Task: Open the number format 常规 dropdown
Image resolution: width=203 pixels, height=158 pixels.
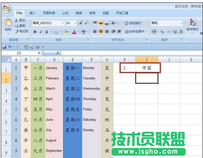Action: point(181,23)
